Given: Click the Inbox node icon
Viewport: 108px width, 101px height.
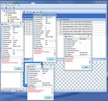Looking at the screenshot, I should [6, 15].
